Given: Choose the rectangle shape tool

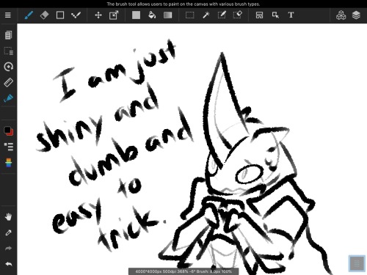Looking at the screenshot, I should [60, 15].
